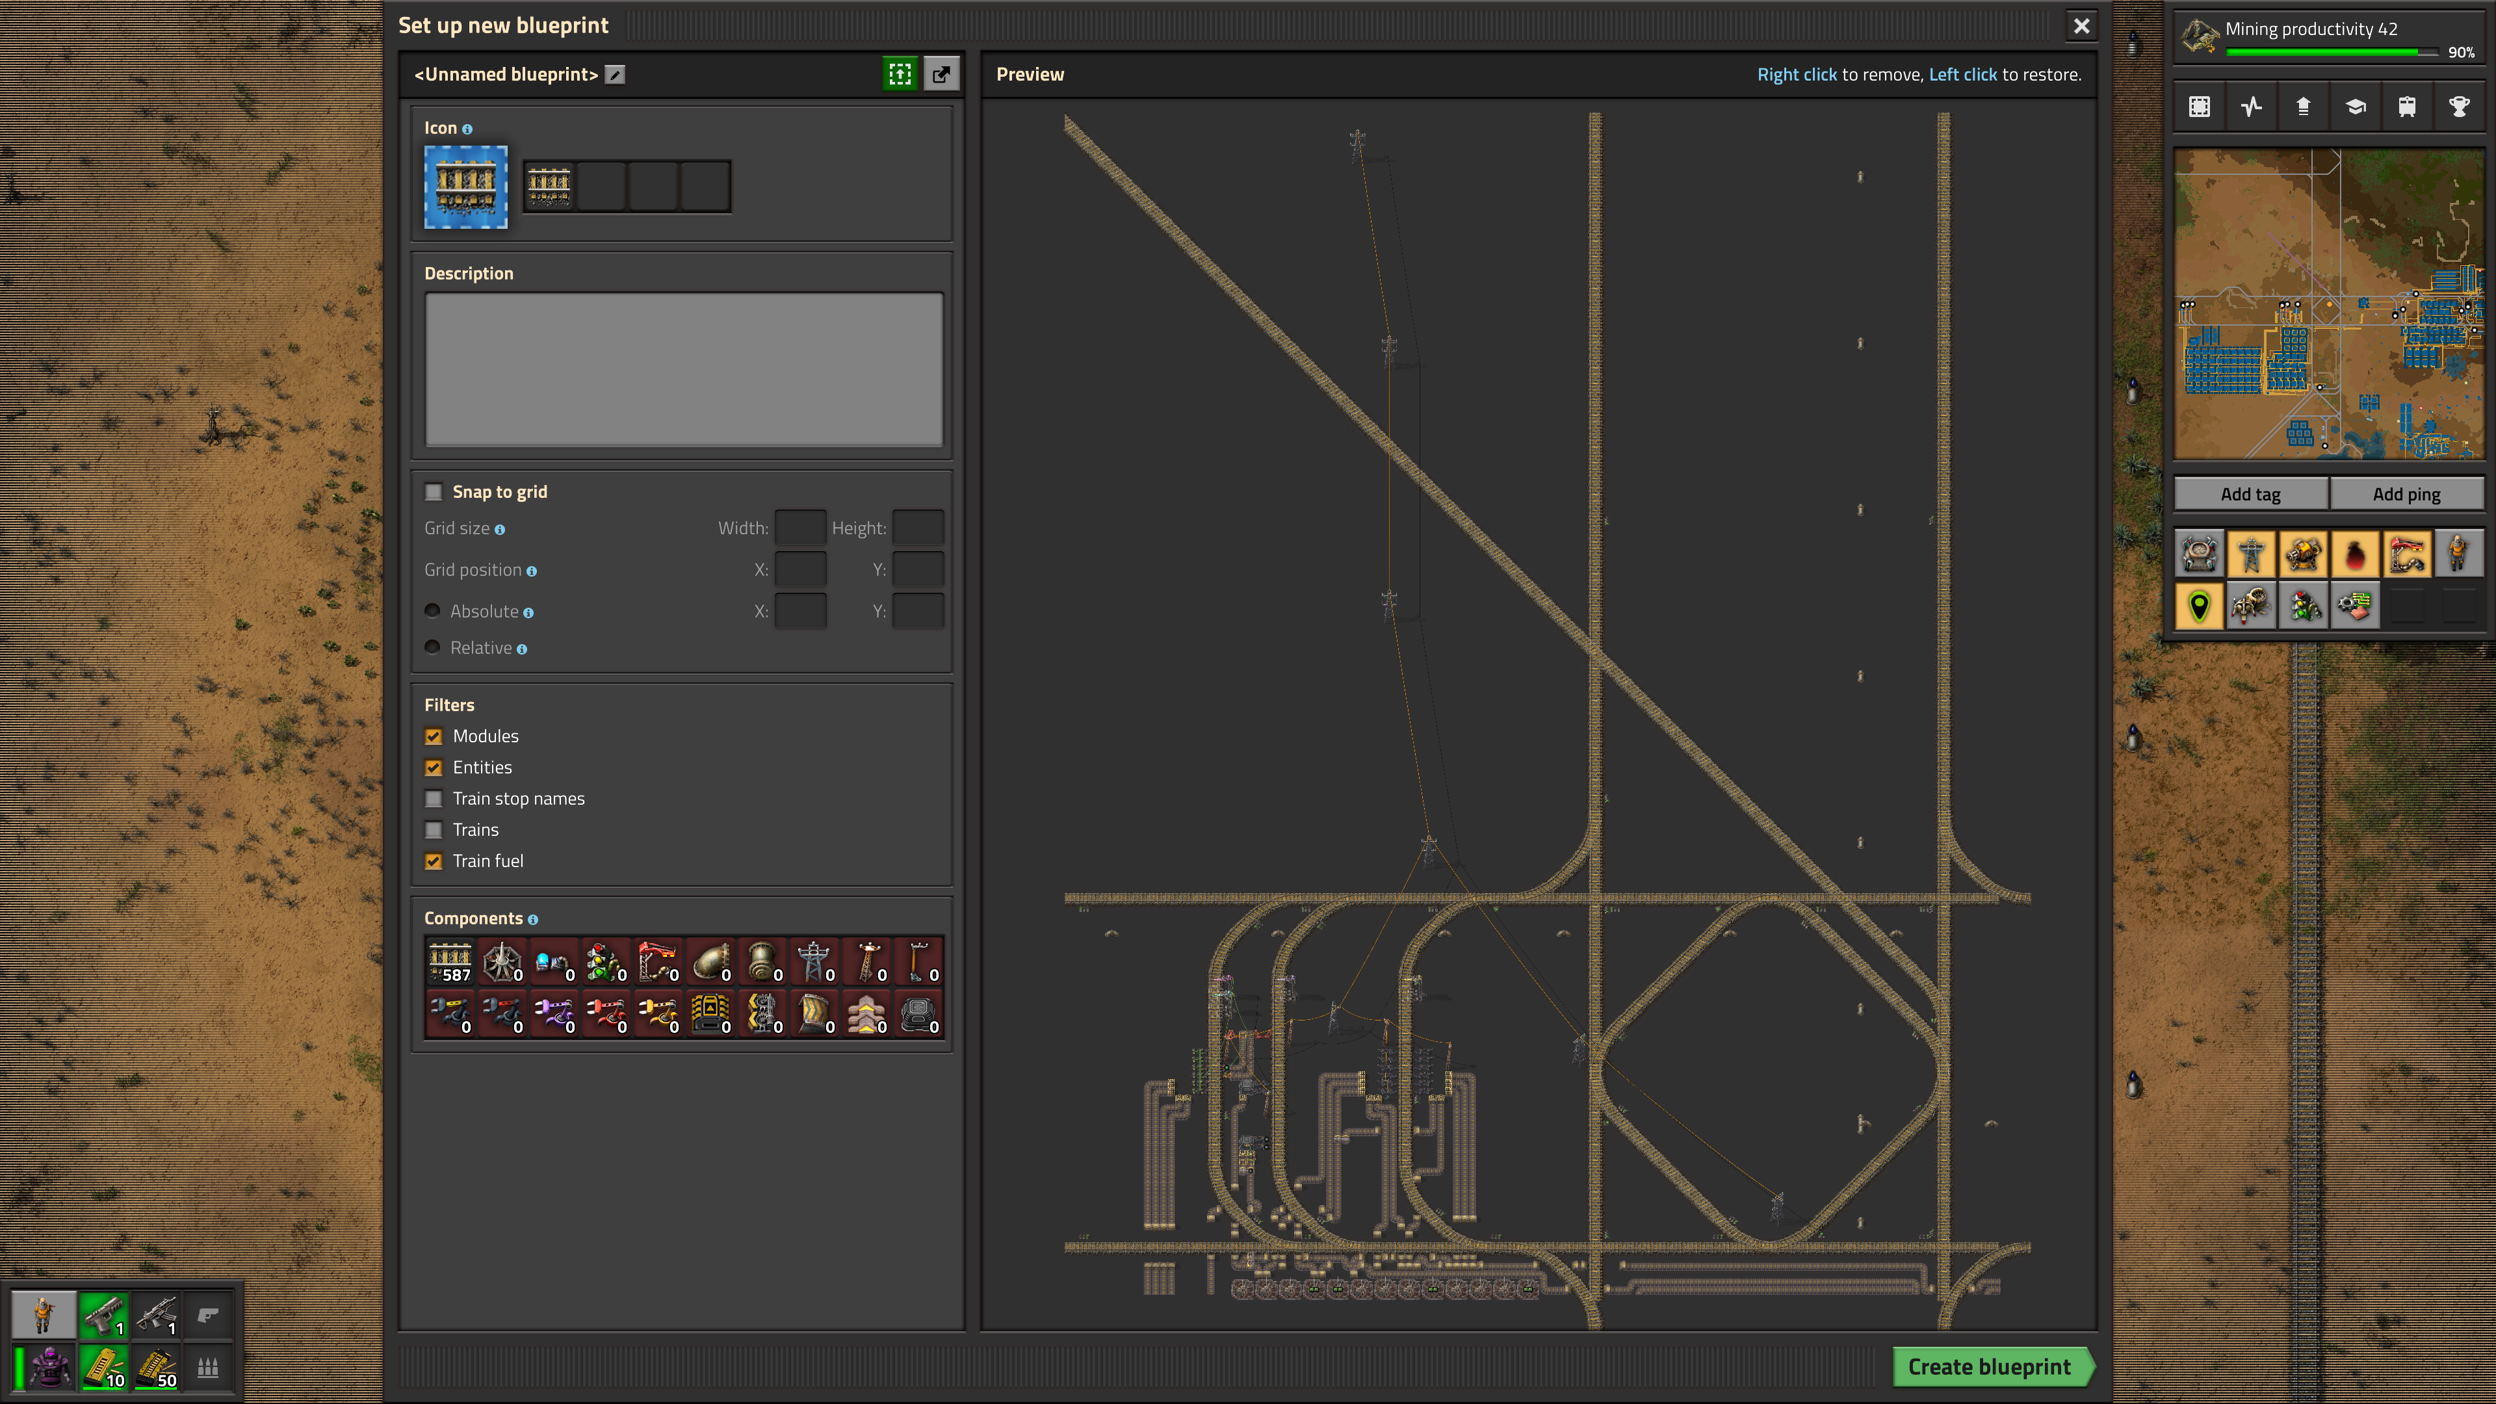This screenshot has width=2496, height=1404.
Task: Click the Add tag button
Action: (2250, 494)
